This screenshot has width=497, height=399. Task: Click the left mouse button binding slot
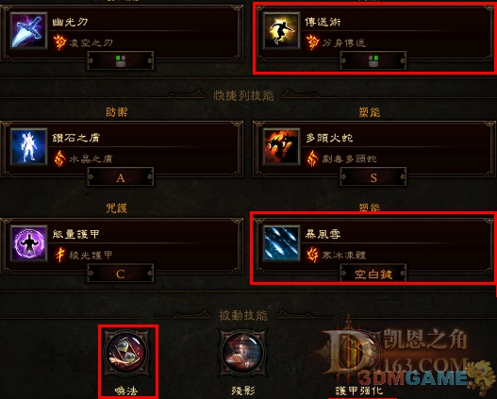[121, 61]
